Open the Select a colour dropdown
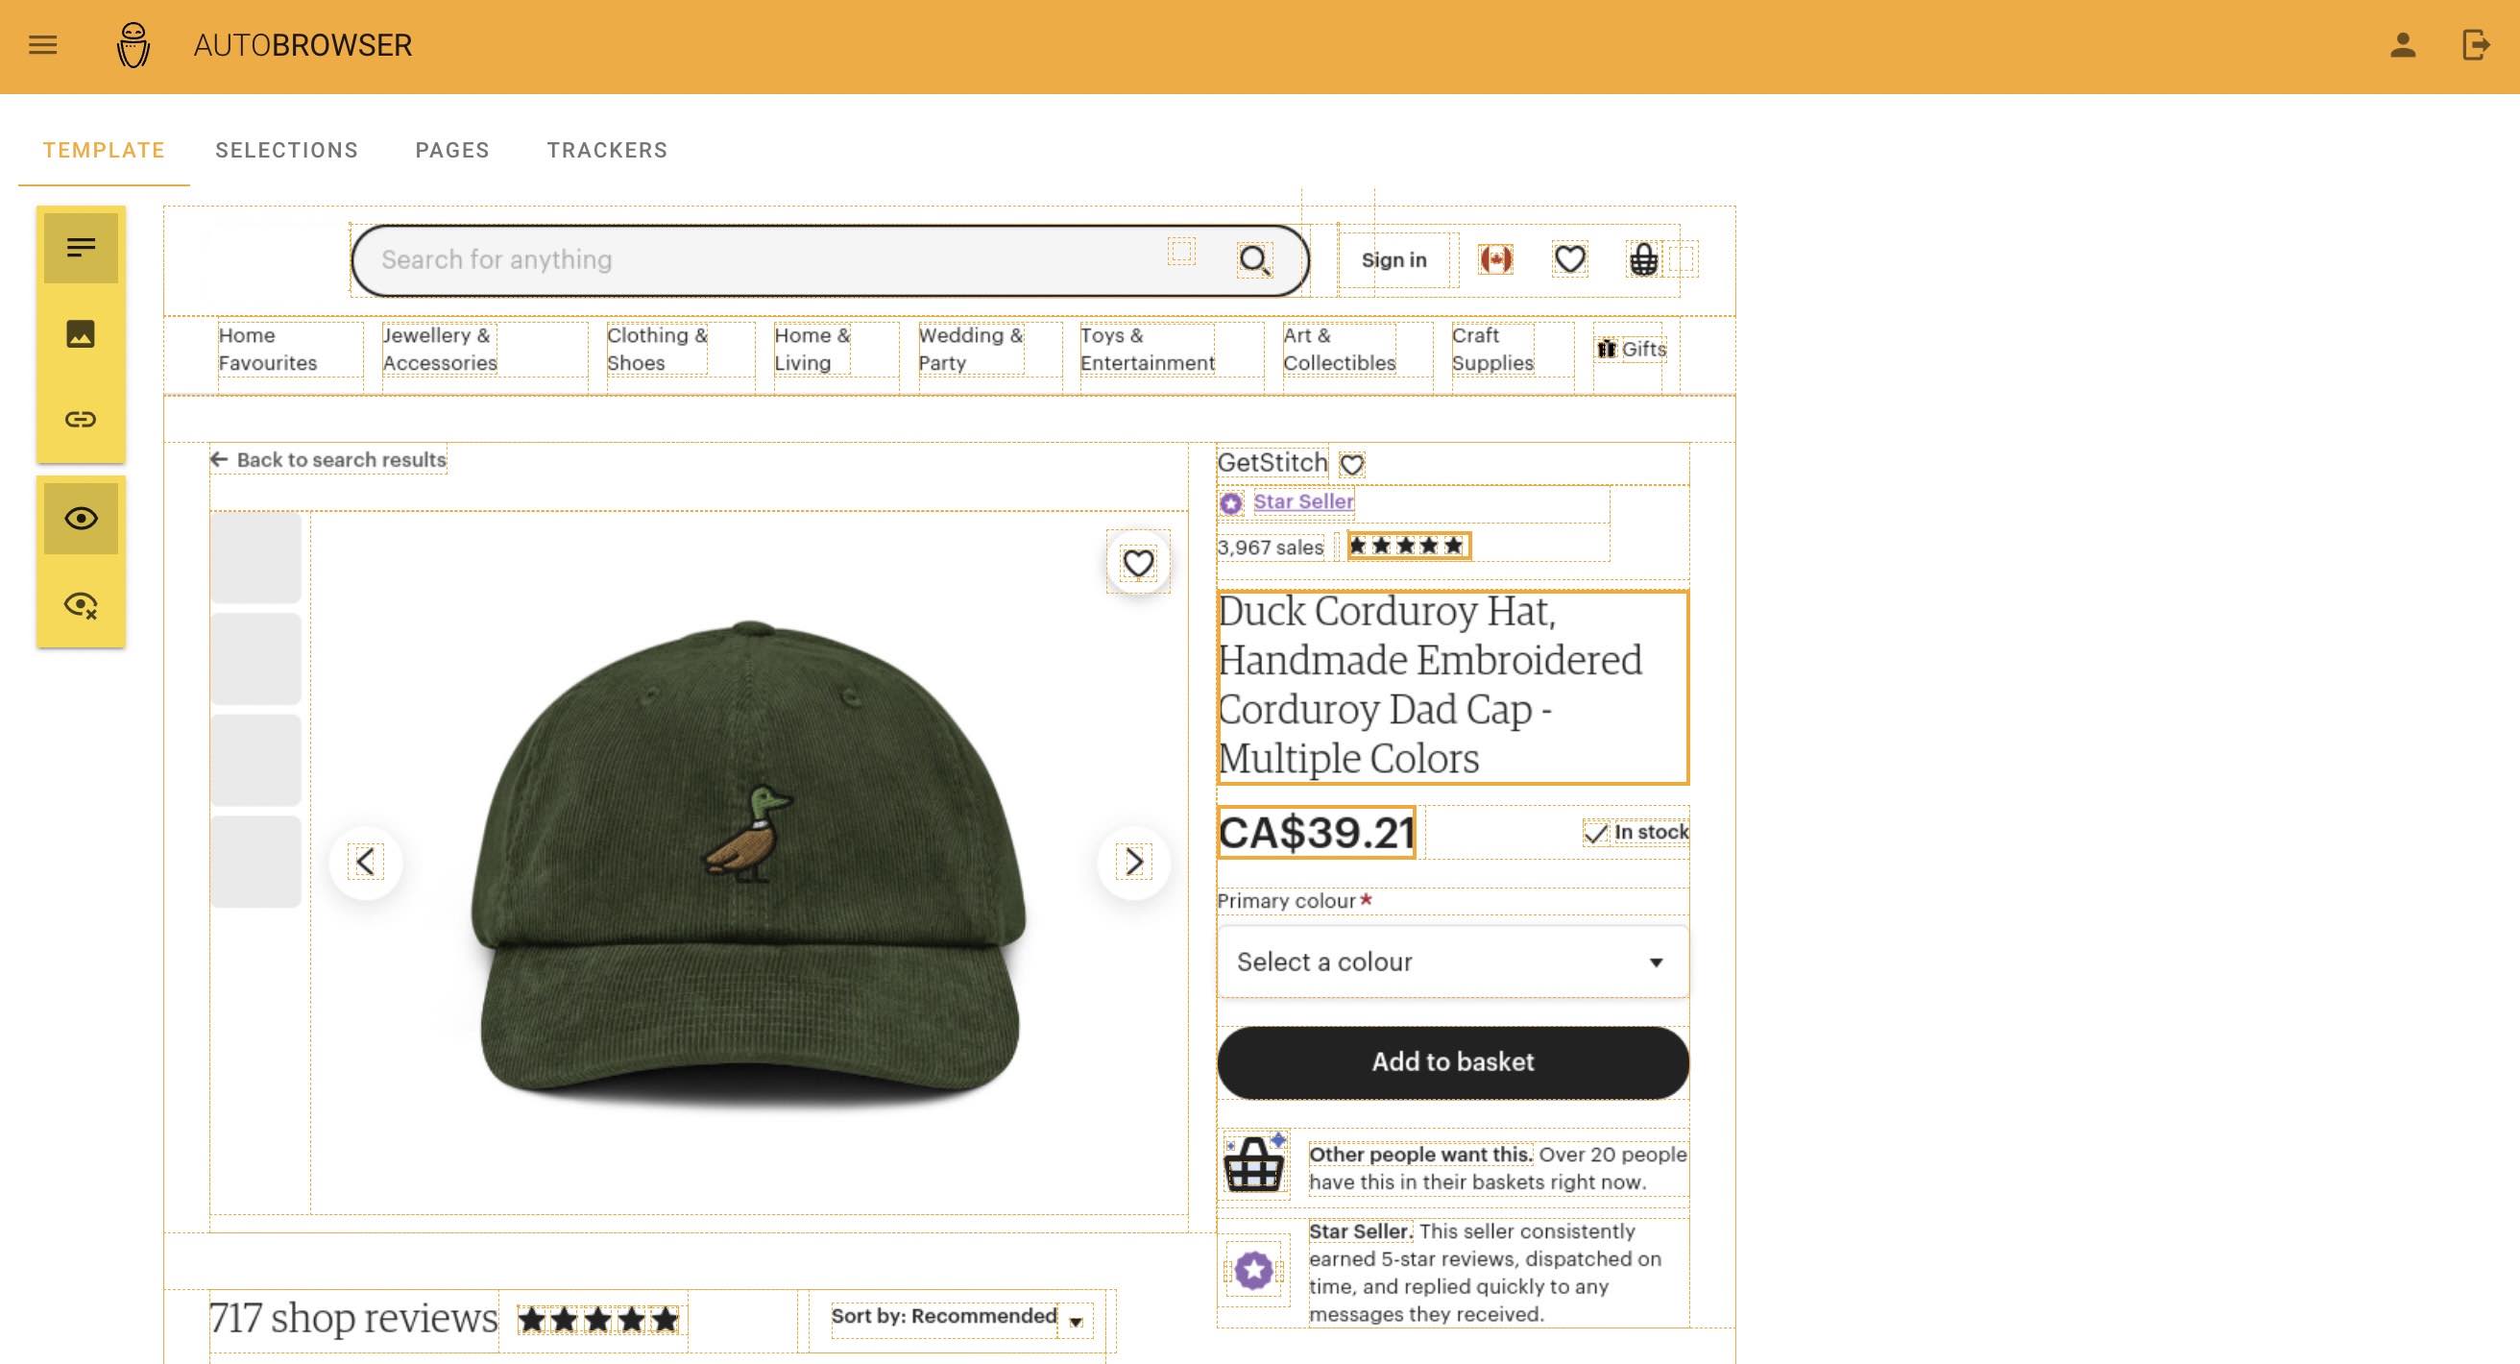2520x1364 pixels. [1452, 962]
